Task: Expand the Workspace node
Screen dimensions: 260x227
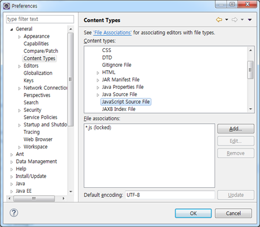Action: pyautogui.click(x=19, y=147)
